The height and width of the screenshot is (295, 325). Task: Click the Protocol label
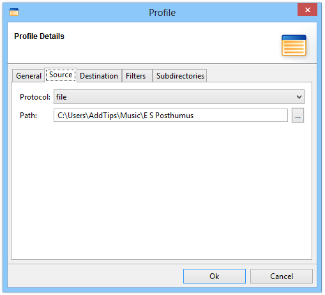(x=35, y=97)
